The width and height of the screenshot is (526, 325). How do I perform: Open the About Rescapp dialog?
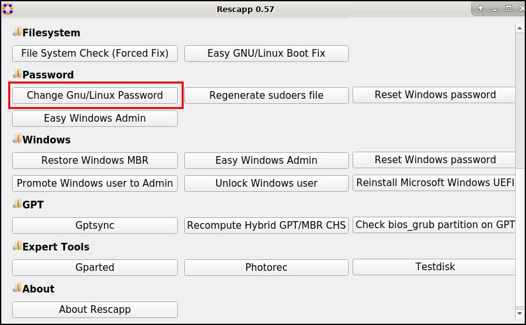(95, 310)
